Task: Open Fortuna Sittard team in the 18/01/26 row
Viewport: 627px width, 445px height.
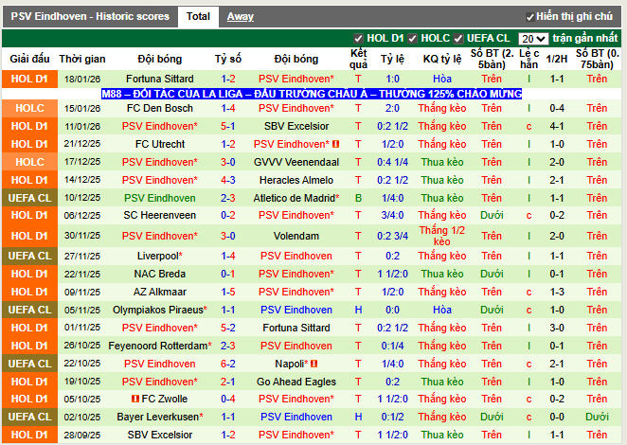Action: coord(159,79)
